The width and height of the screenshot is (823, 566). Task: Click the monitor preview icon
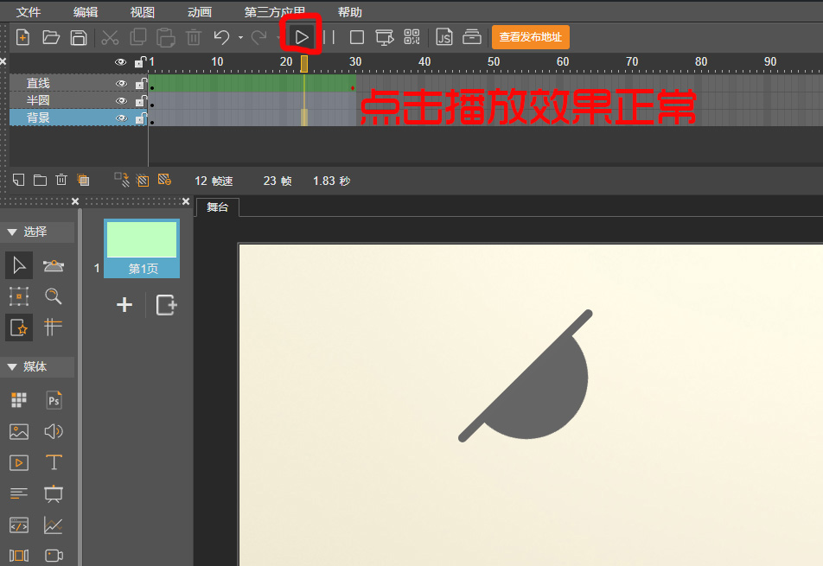pyautogui.click(x=385, y=37)
